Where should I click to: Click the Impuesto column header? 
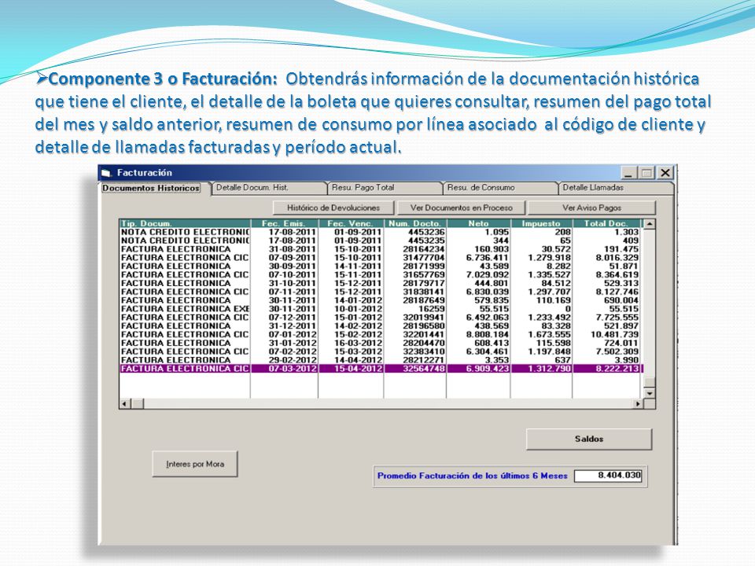pos(541,223)
